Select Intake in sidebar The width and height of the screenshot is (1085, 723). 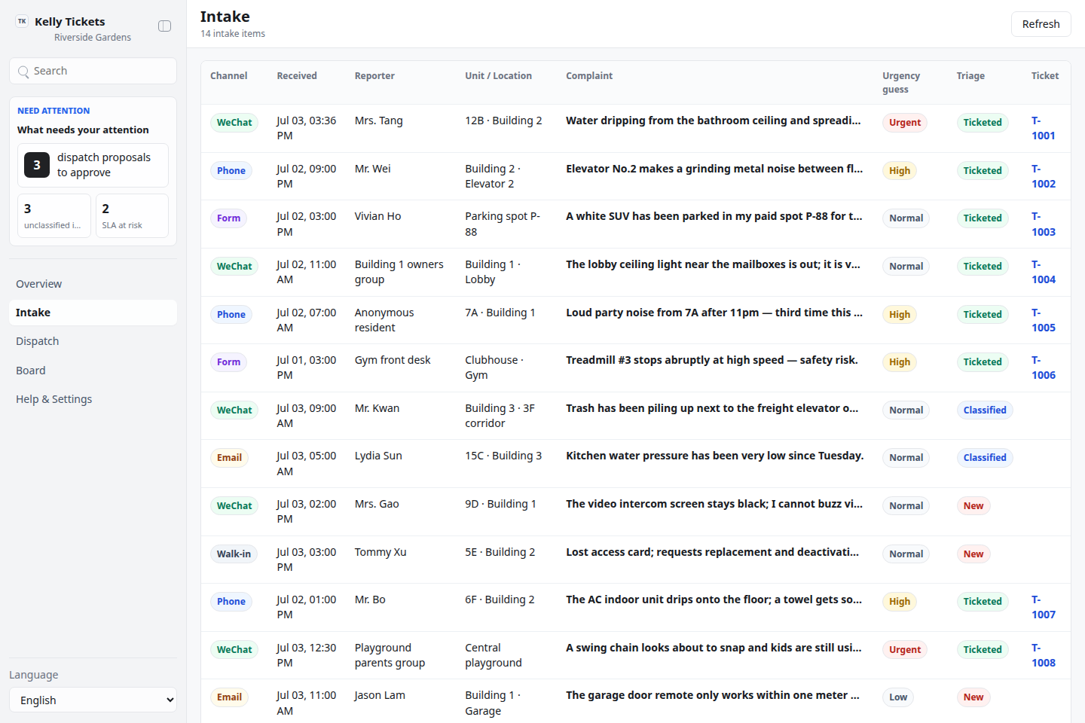(93, 313)
